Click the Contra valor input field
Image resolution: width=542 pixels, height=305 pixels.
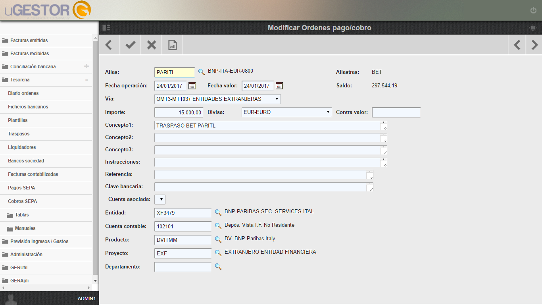coord(396,112)
